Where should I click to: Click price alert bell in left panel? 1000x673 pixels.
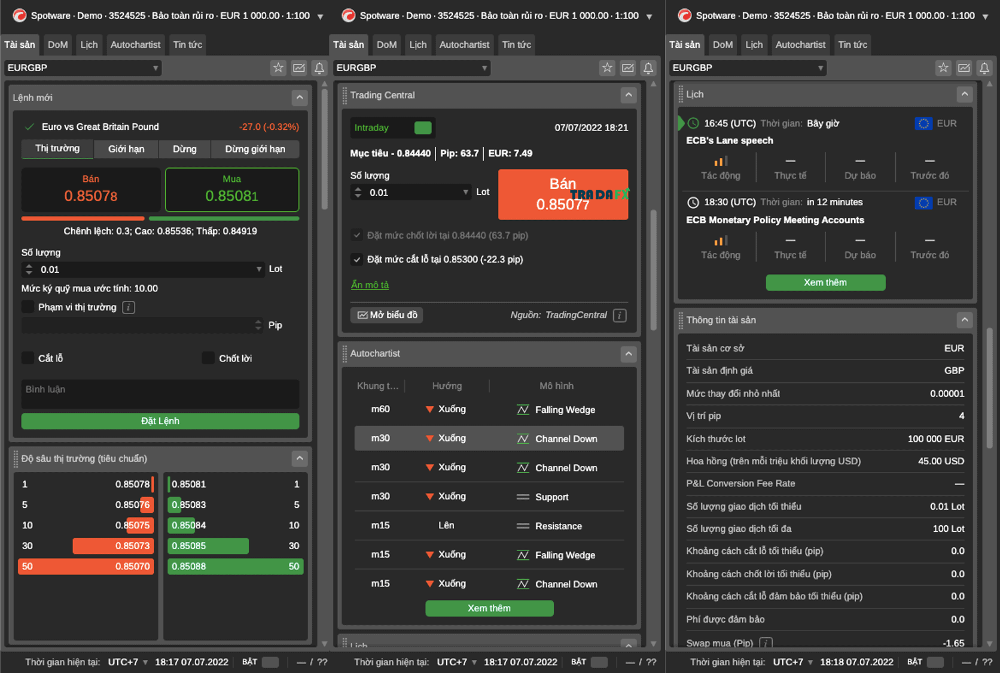(x=319, y=68)
